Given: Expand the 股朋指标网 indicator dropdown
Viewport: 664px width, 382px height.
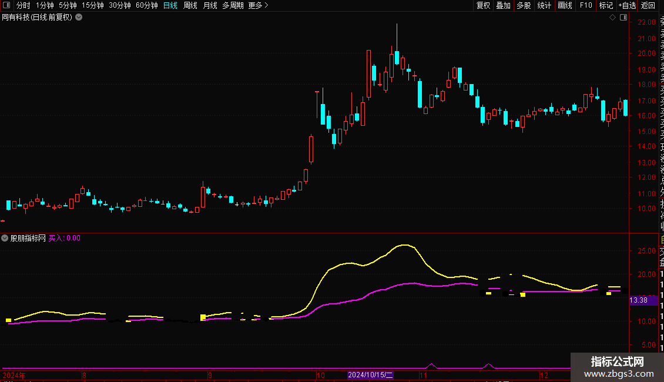Looking at the screenshot, I should (x=5, y=238).
